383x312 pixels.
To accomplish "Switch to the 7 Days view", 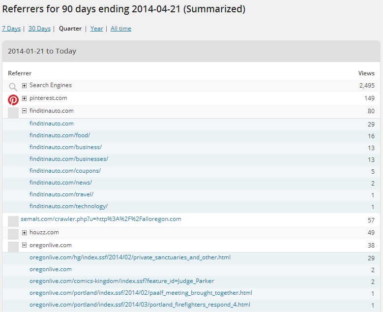I will pos(11,29).
